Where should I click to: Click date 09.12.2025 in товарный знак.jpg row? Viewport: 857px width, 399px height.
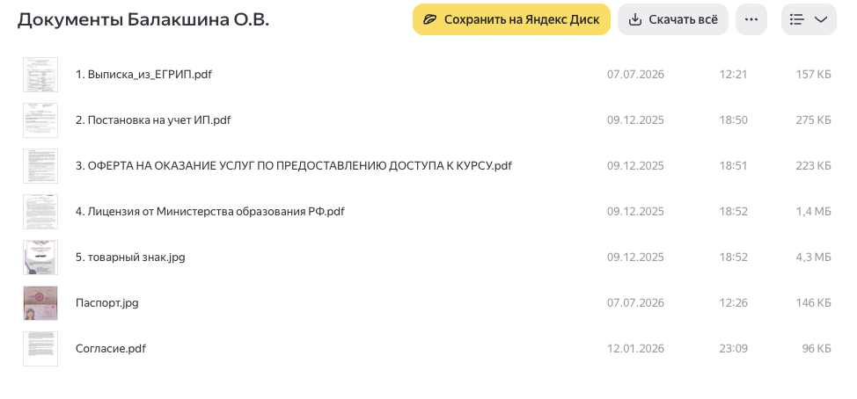tap(635, 258)
